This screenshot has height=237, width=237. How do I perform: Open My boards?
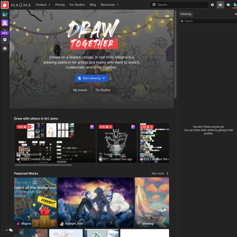click(x=80, y=90)
